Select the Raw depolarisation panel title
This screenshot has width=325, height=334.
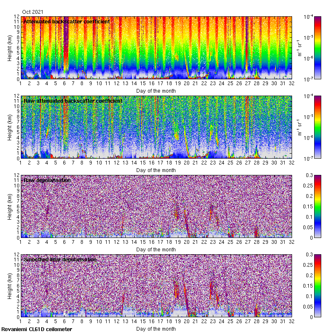point(47,180)
